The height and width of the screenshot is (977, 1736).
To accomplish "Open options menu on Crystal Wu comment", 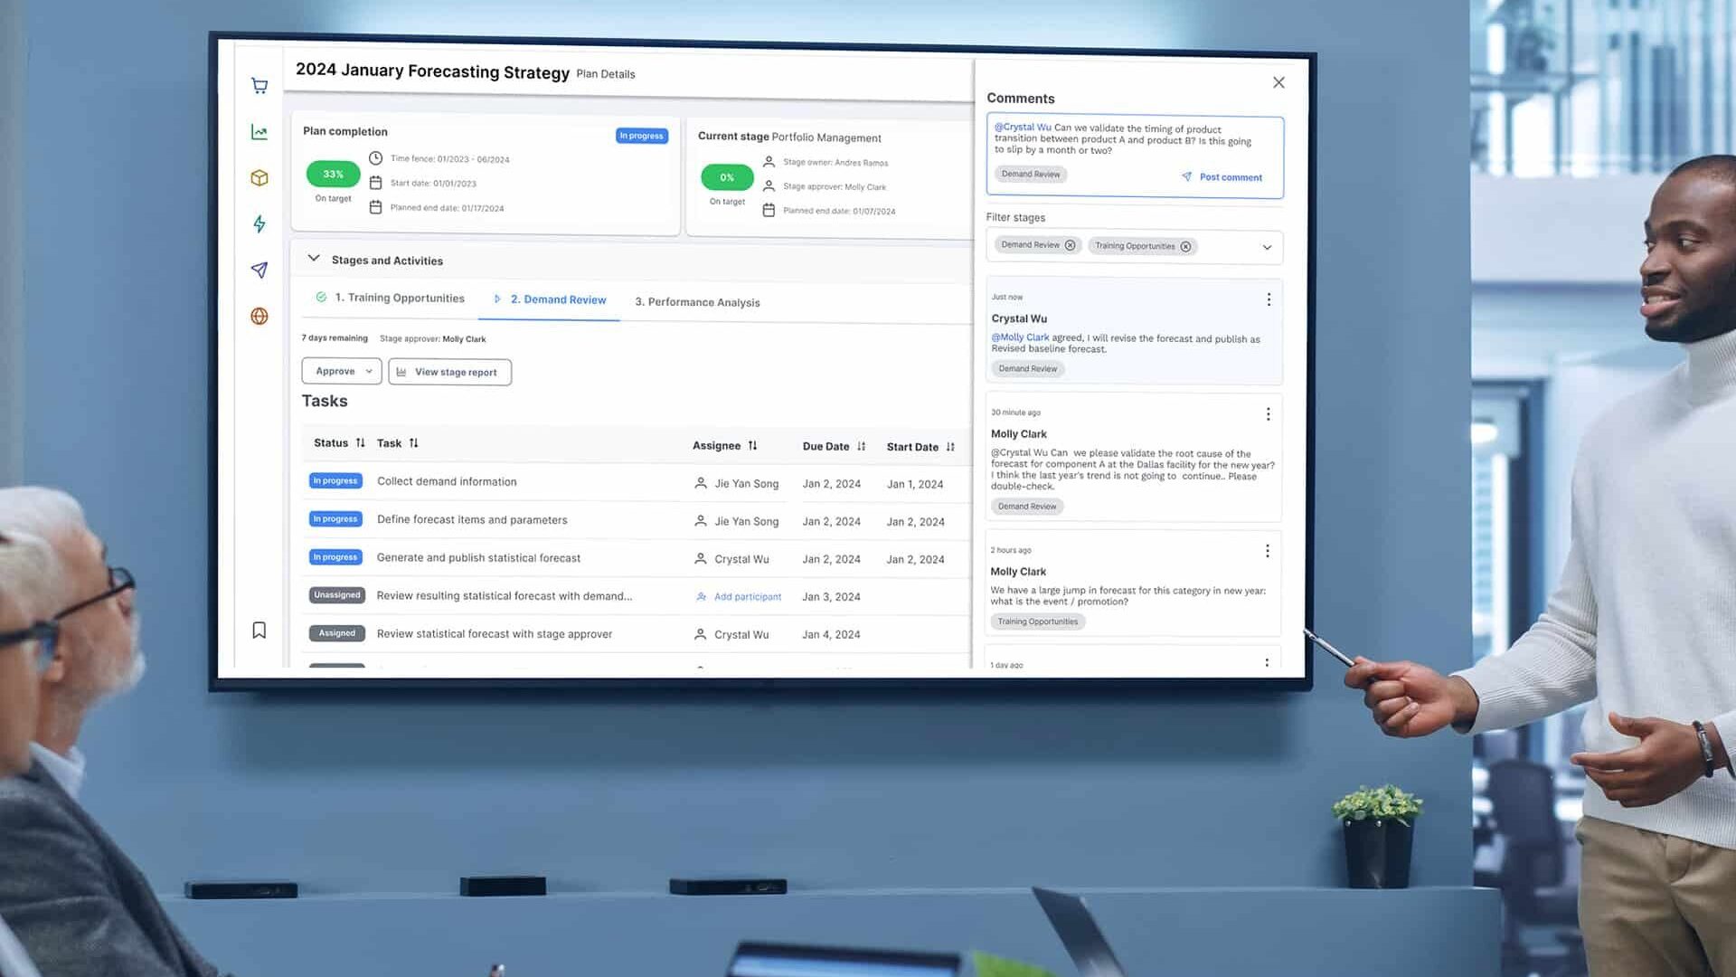I will (x=1269, y=299).
